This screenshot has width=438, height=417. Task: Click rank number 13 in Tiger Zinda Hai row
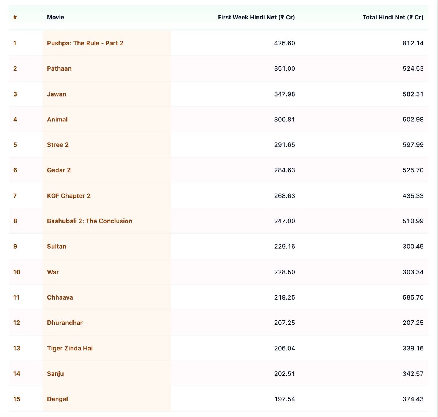point(16,348)
